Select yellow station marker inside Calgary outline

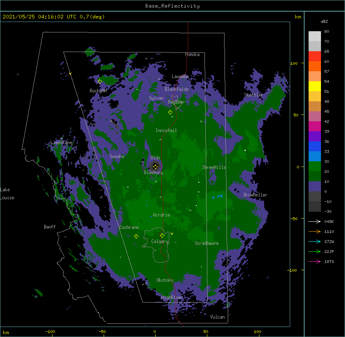[162, 236]
